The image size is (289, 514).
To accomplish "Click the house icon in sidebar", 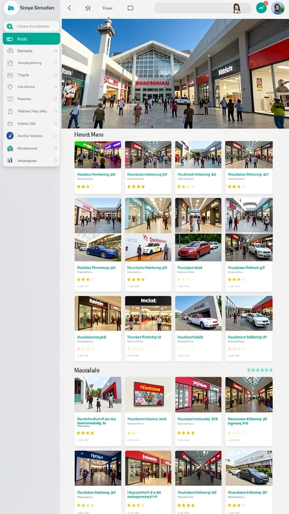I will (10, 148).
